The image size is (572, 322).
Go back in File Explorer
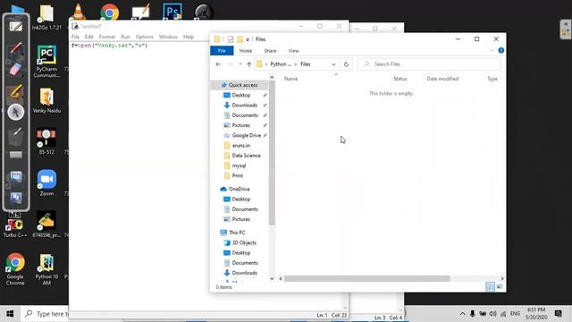click(218, 64)
